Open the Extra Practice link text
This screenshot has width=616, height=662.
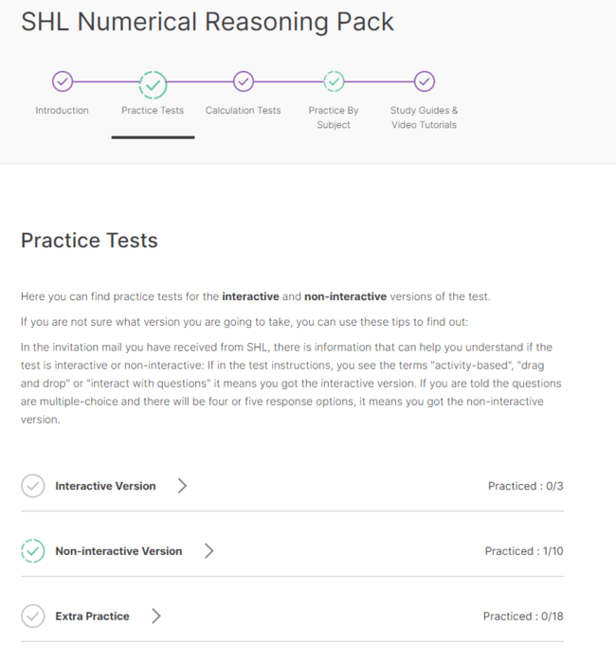point(92,616)
